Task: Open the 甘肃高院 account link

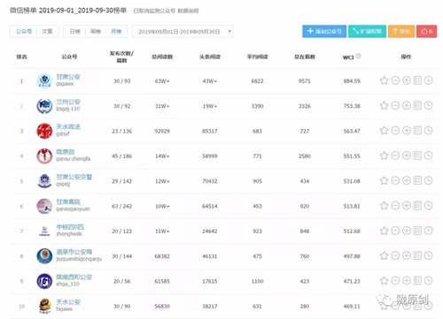Action: (68, 202)
